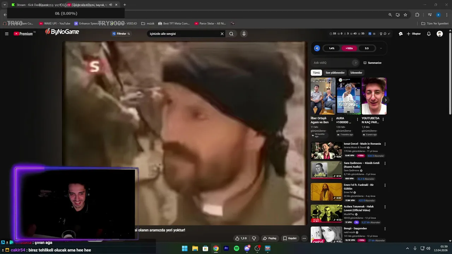Select the 1.4% vidIQ metric pill
The image size is (452, 254).
[332, 48]
